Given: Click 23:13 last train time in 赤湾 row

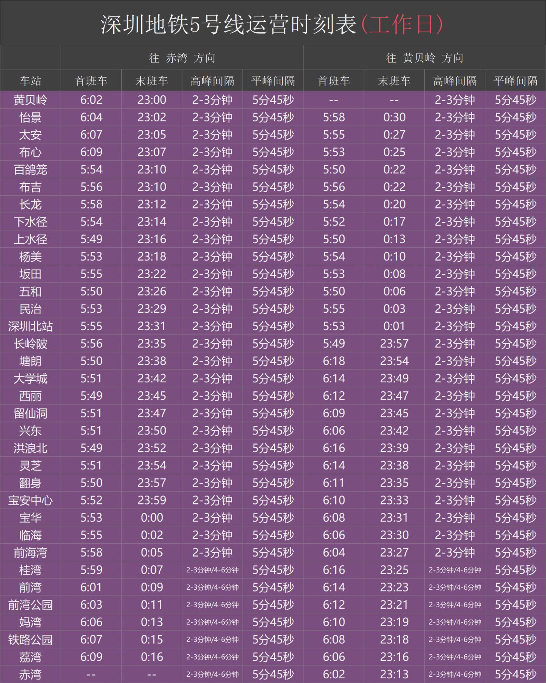Looking at the screenshot, I should (394, 674).
